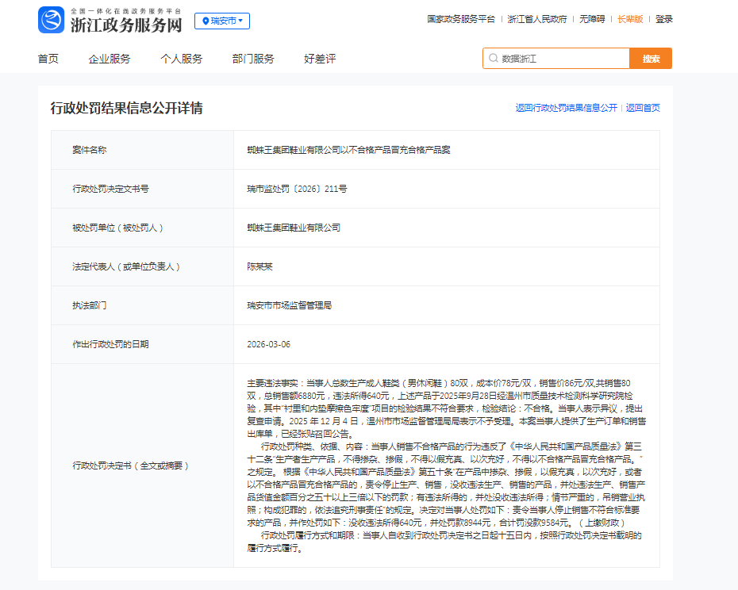Screen dimensions: 738x590
Task: Open the 瑞安市 location dropdown
Action: pos(222,21)
